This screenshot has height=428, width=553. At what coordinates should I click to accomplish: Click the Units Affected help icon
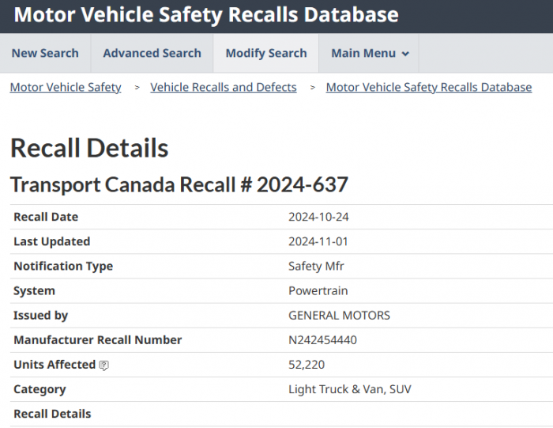pyautogui.click(x=104, y=366)
